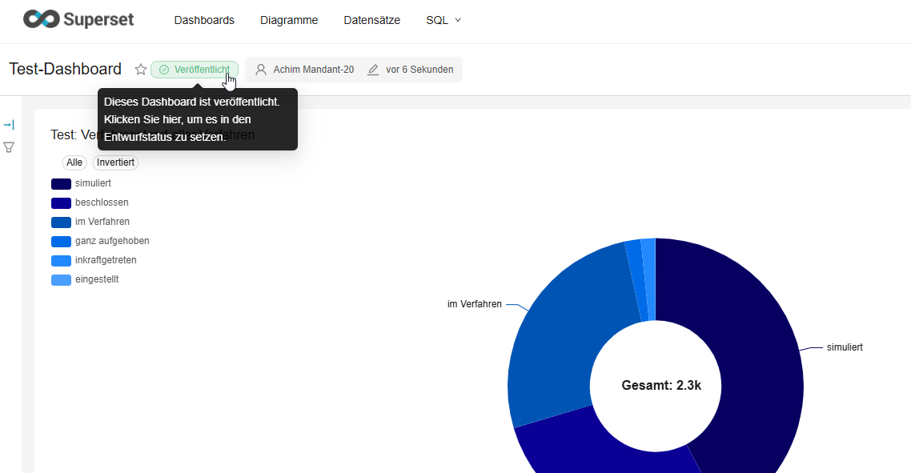Click the Superset logo icon
This screenshot has width=911, height=473.
point(42,20)
